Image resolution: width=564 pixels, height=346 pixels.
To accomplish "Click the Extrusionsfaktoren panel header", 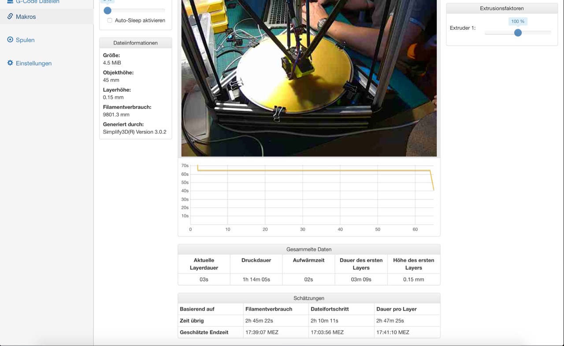I will coord(501,8).
